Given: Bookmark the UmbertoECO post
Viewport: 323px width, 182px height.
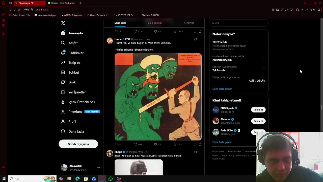Looking at the screenshot, I should click(195, 144).
